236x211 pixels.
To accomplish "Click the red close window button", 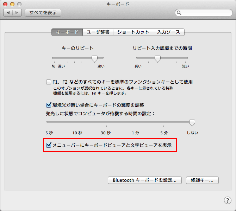I will [5, 4].
